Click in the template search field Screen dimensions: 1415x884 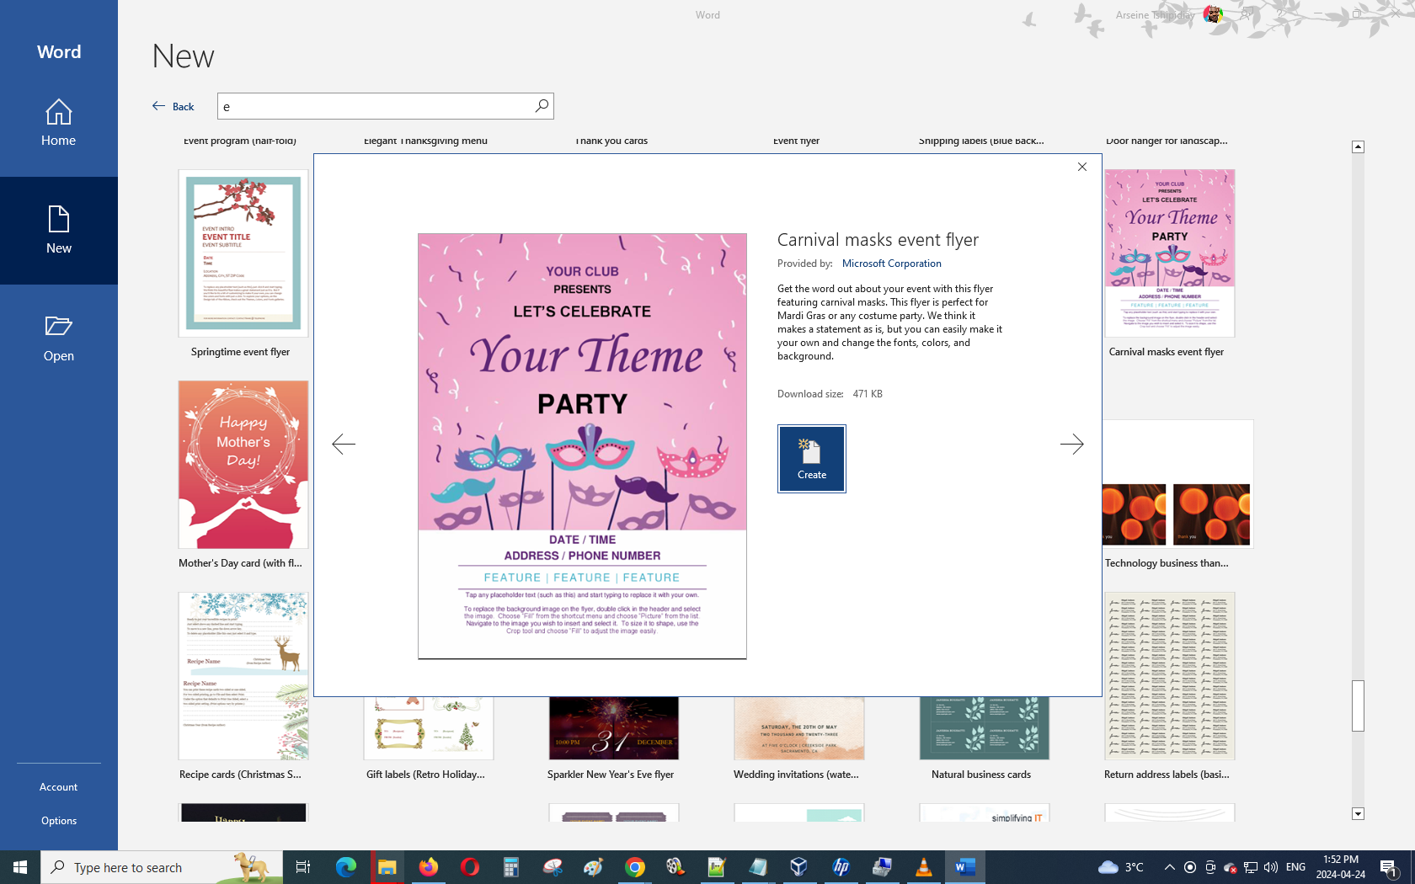click(375, 106)
